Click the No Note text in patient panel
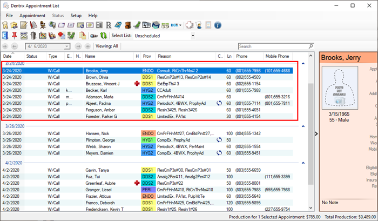The width and height of the screenshot is (378, 221). point(330,203)
